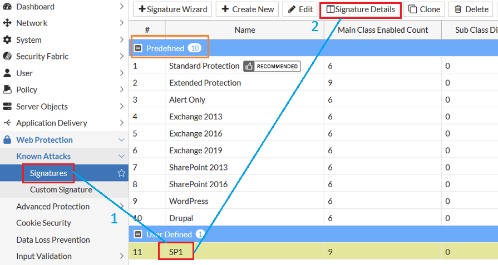Click the Security Fabric icon

coord(7,57)
